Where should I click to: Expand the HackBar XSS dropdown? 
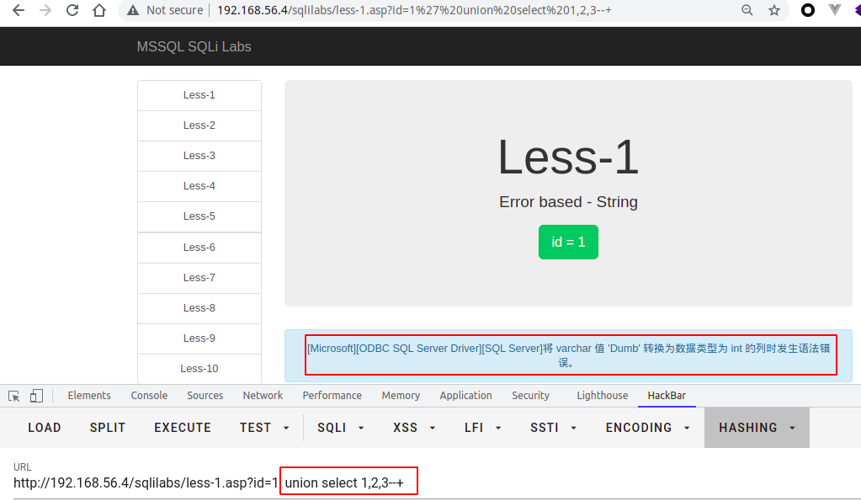[x=414, y=428]
